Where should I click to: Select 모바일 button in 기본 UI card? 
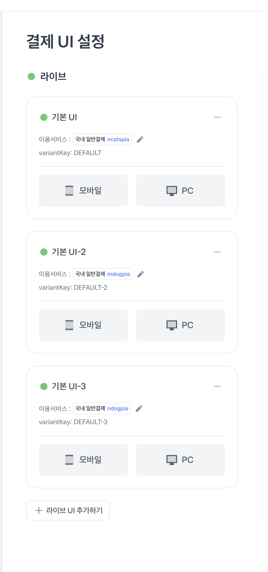[x=83, y=191]
